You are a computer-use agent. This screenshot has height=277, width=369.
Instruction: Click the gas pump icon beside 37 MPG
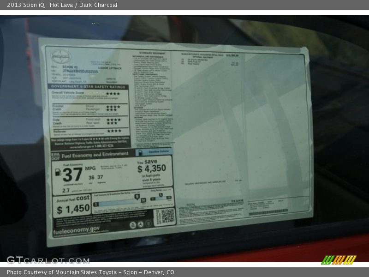click(58, 172)
